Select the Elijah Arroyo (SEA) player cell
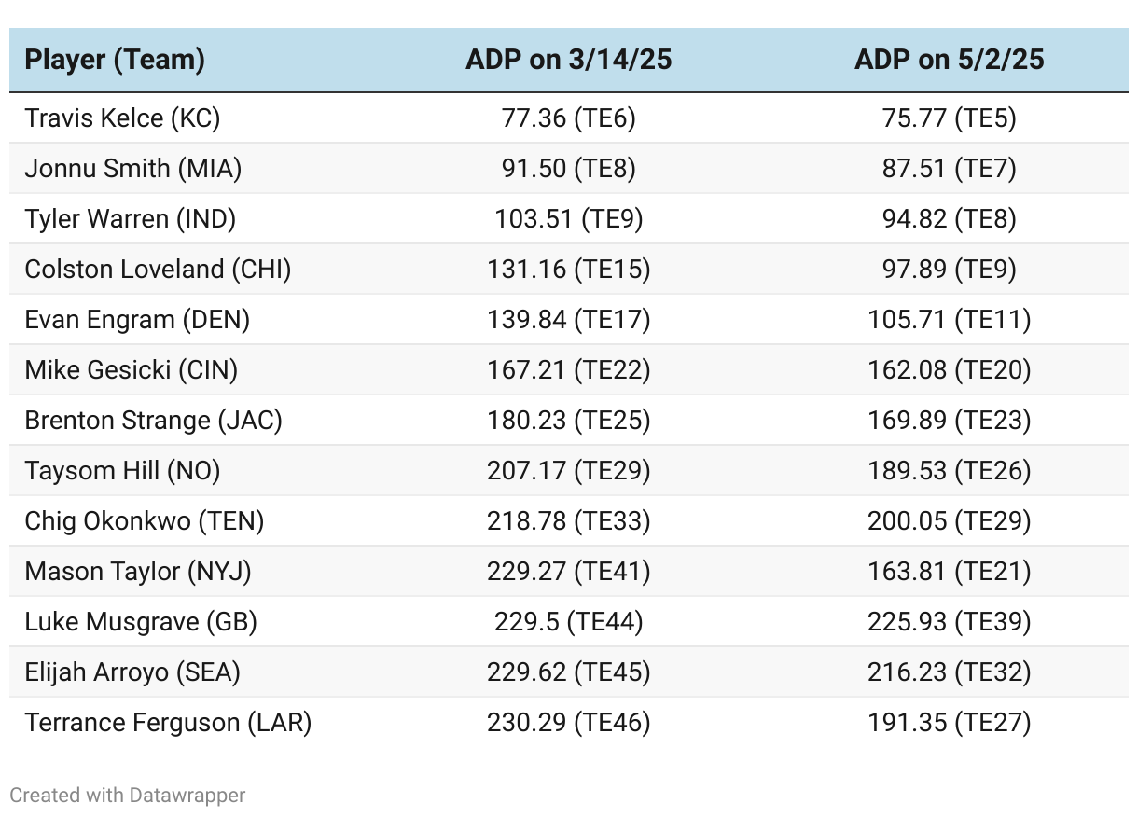The image size is (1138, 817). pos(132,672)
